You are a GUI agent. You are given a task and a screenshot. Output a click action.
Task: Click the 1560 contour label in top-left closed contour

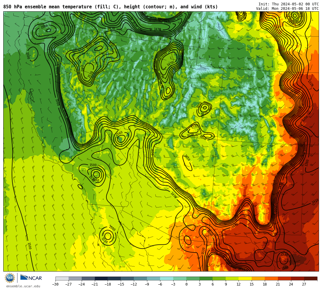coord(44,26)
